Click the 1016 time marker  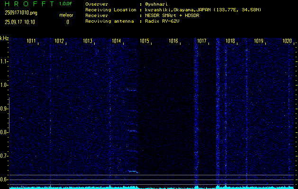pos(173,41)
